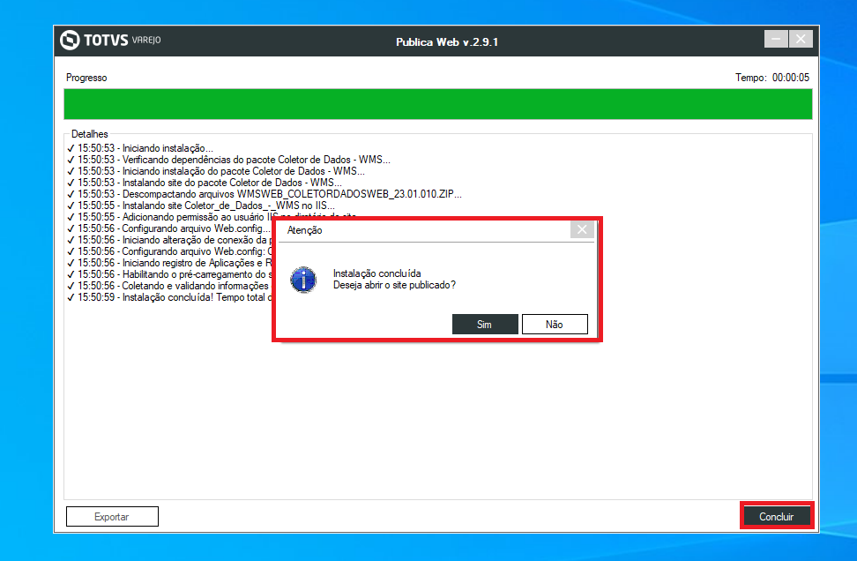Screen dimensions: 857x561
Task: Select log line 'Instalando site Coletor_de_Dados_-_WMS no IIS'
Action: (201, 206)
